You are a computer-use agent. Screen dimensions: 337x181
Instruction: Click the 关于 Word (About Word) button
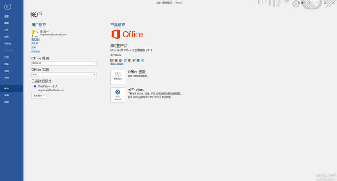[117, 95]
